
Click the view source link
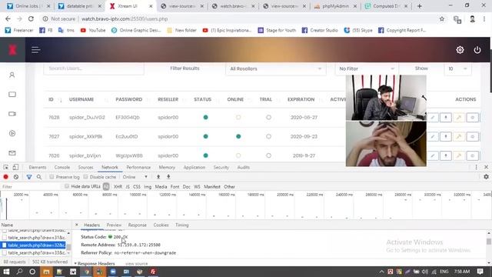[137, 264]
